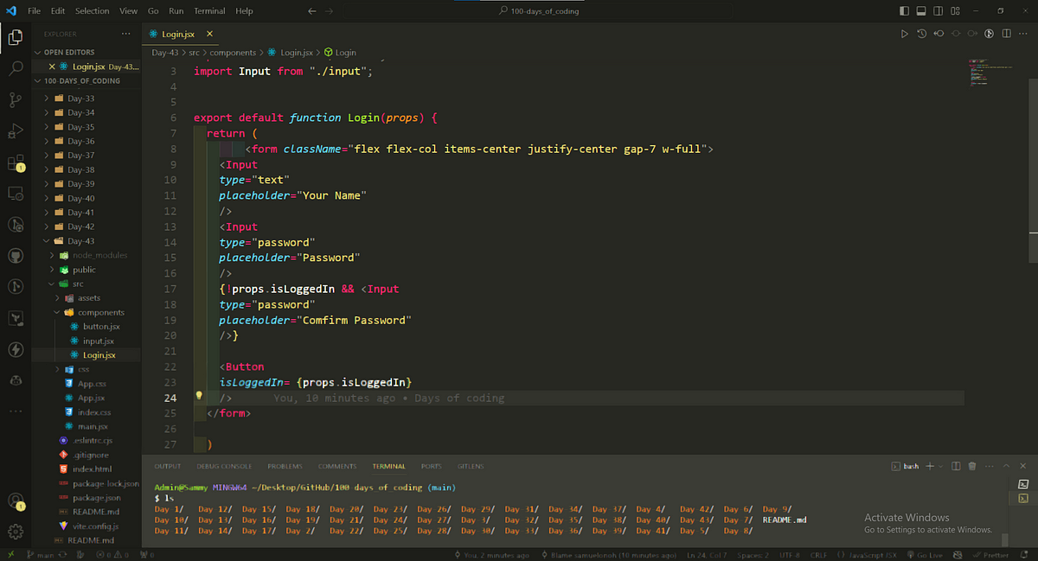Screen dimensions: 1038x561
Task: Click the lightbulb code action on line 24
Action: 198,396
